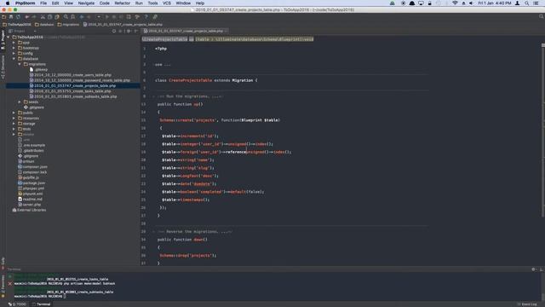This screenshot has height=307, width=545.
Task: Open the Event Log in status bar
Action: point(527,304)
